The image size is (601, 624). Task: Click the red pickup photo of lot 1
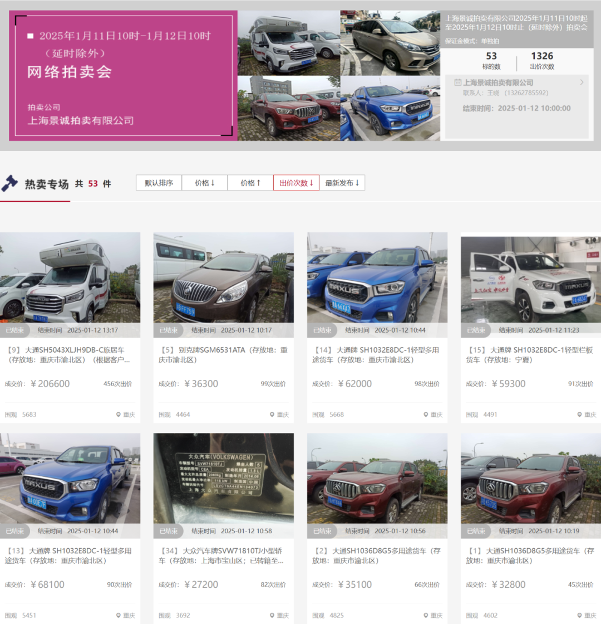pos(531,478)
